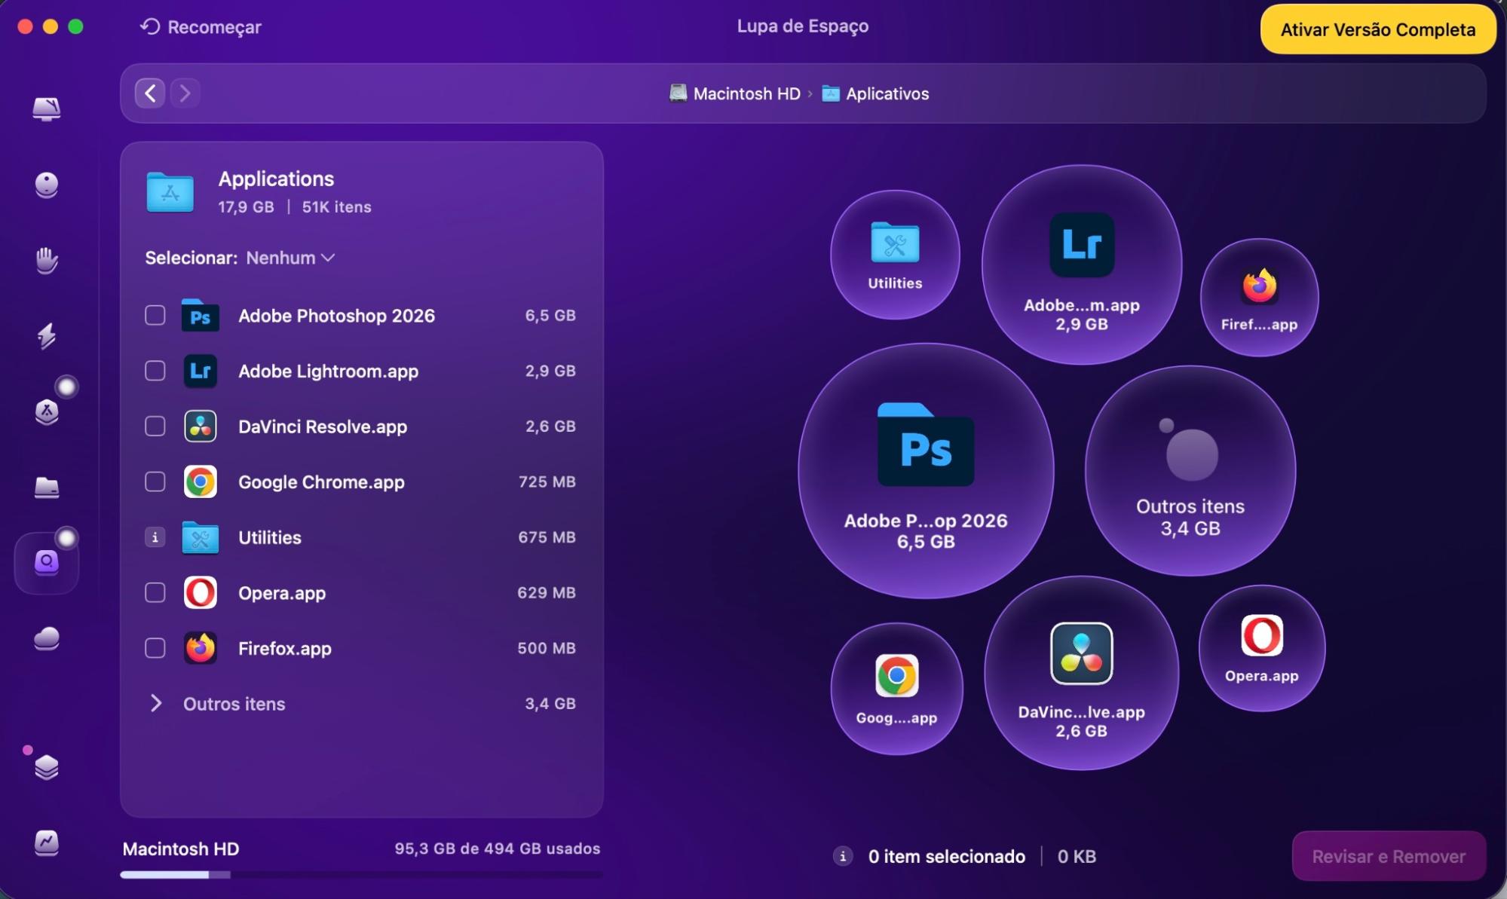Open the Cleanup sidebar ball icon
The image size is (1507, 899).
pos(47,185)
